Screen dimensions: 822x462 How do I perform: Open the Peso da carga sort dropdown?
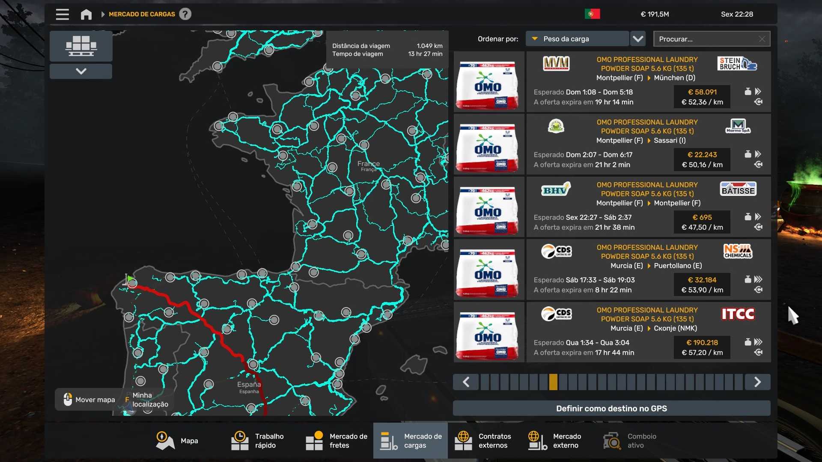click(x=577, y=39)
